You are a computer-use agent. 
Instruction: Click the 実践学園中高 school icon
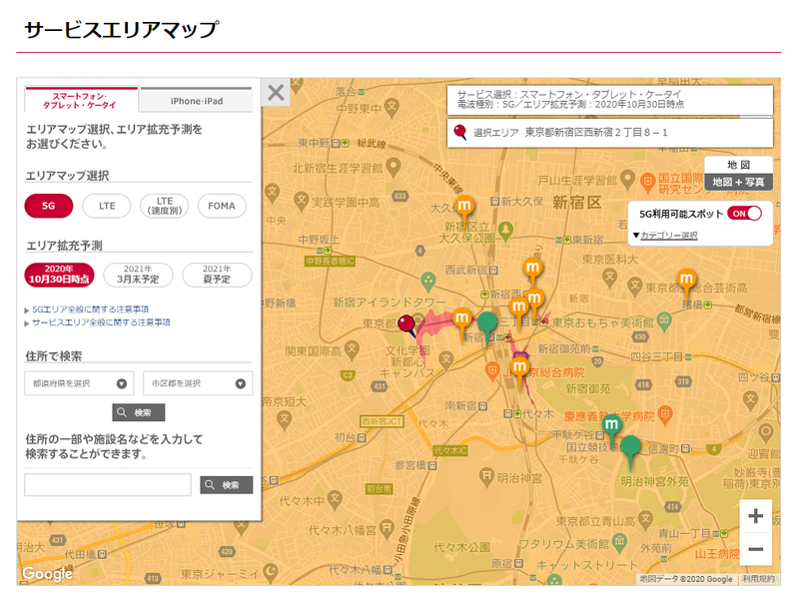(x=302, y=201)
